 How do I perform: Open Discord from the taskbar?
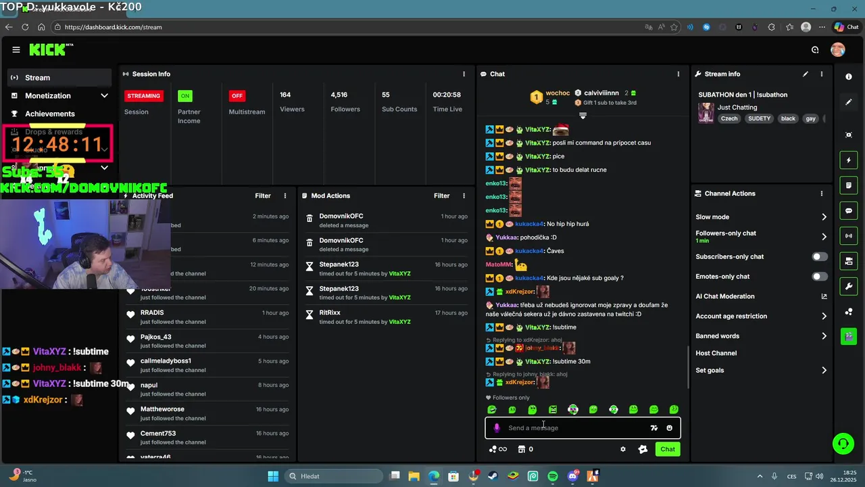pyautogui.click(x=573, y=476)
